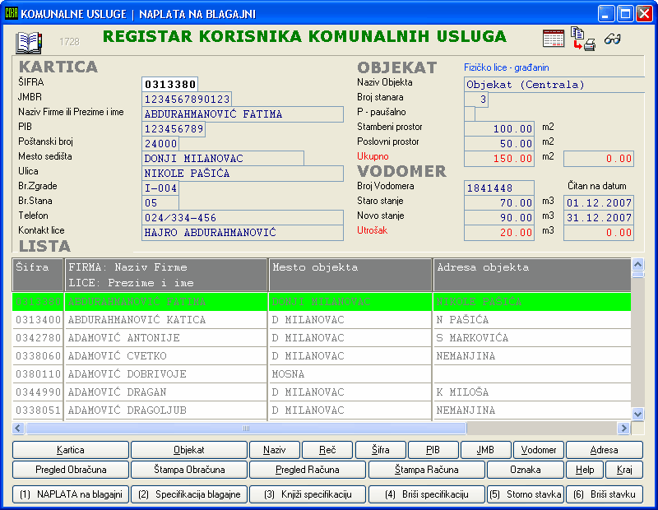Open Help
The width and height of the screenshot is (658, 510).
585,470
